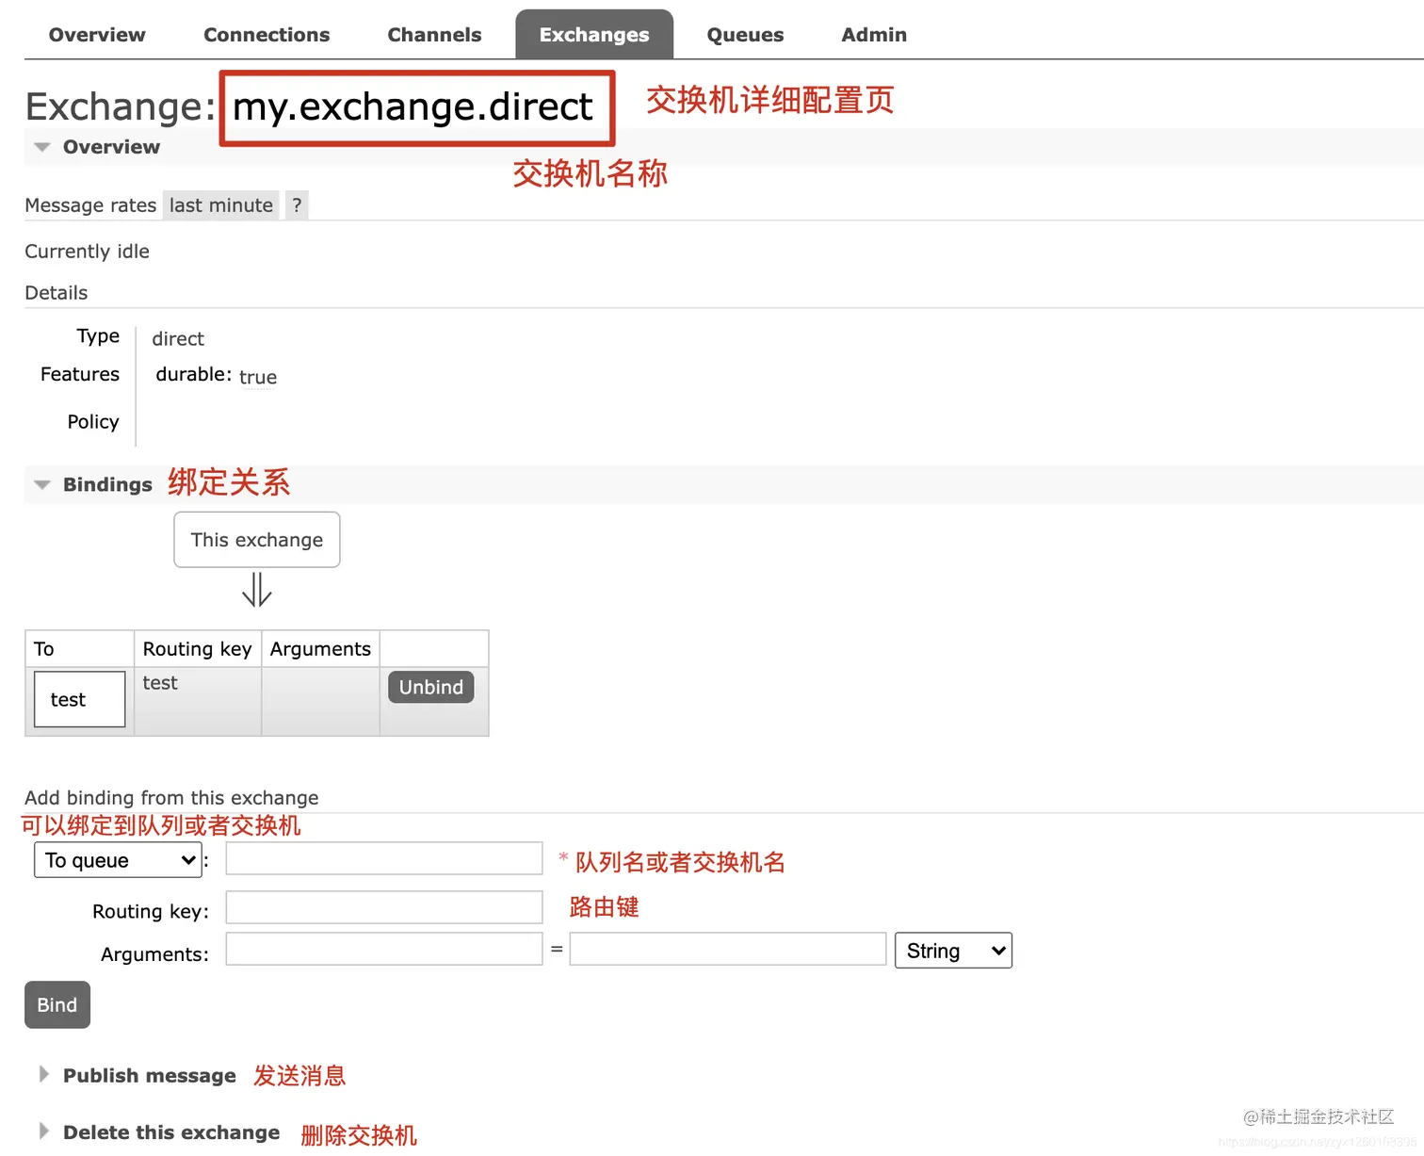Image resolution: width=1424 pixels, height=1156 pixels.
Task: Open the Queues tab
Action: (745, 35)
